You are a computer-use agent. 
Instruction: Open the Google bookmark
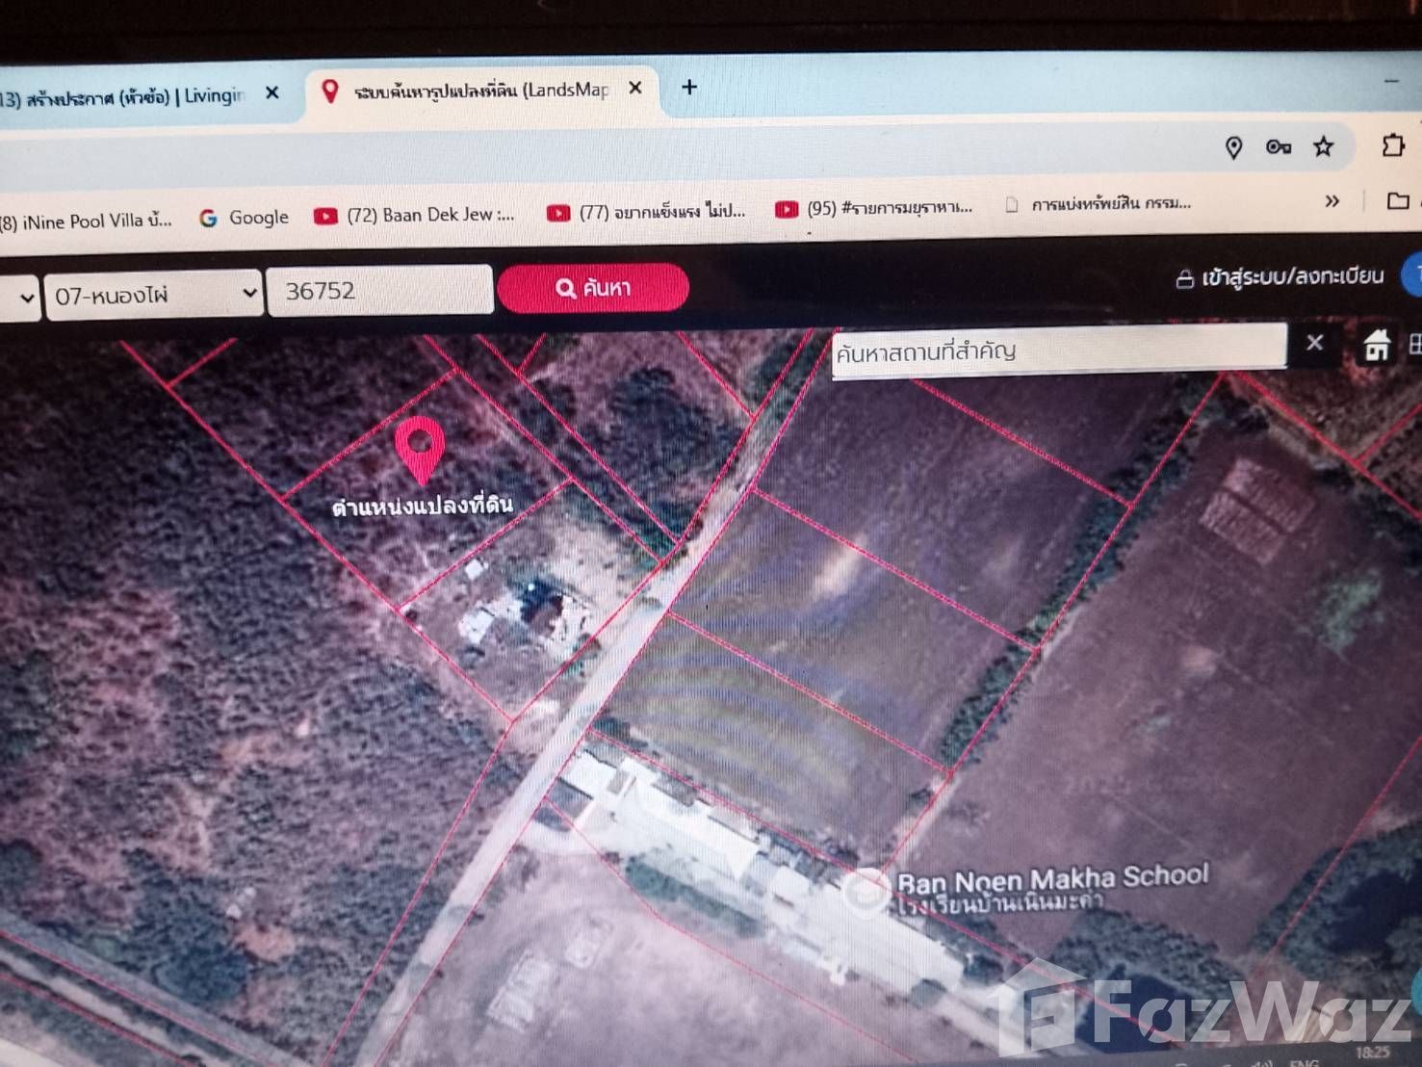[x=245, y=218]
